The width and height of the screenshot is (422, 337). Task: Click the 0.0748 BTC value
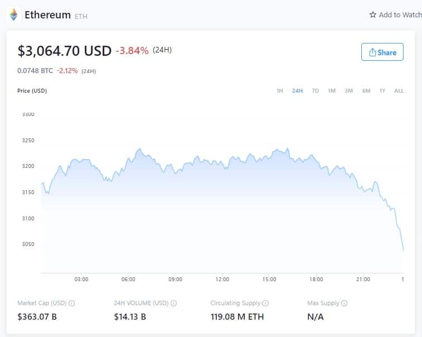pos(35,71)
